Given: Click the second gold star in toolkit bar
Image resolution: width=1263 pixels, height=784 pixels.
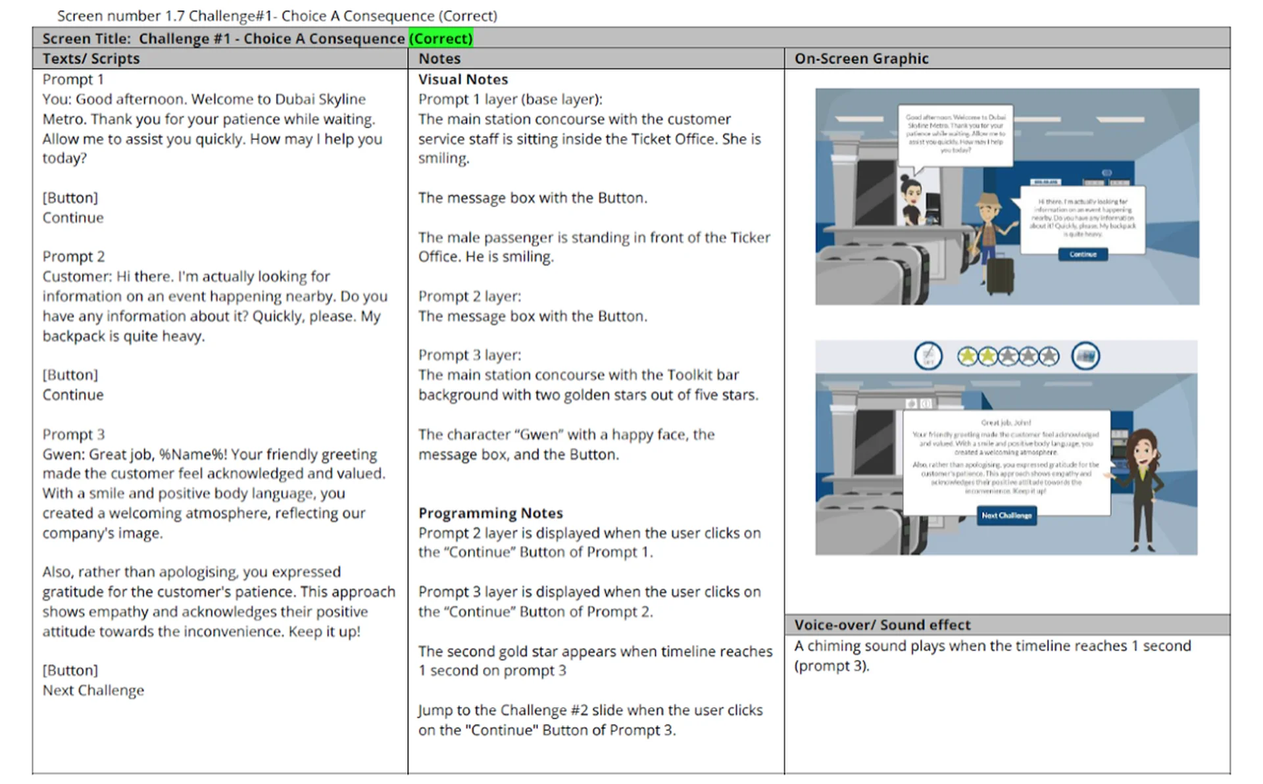Looking at the screenshot, I should pos(987,356).
